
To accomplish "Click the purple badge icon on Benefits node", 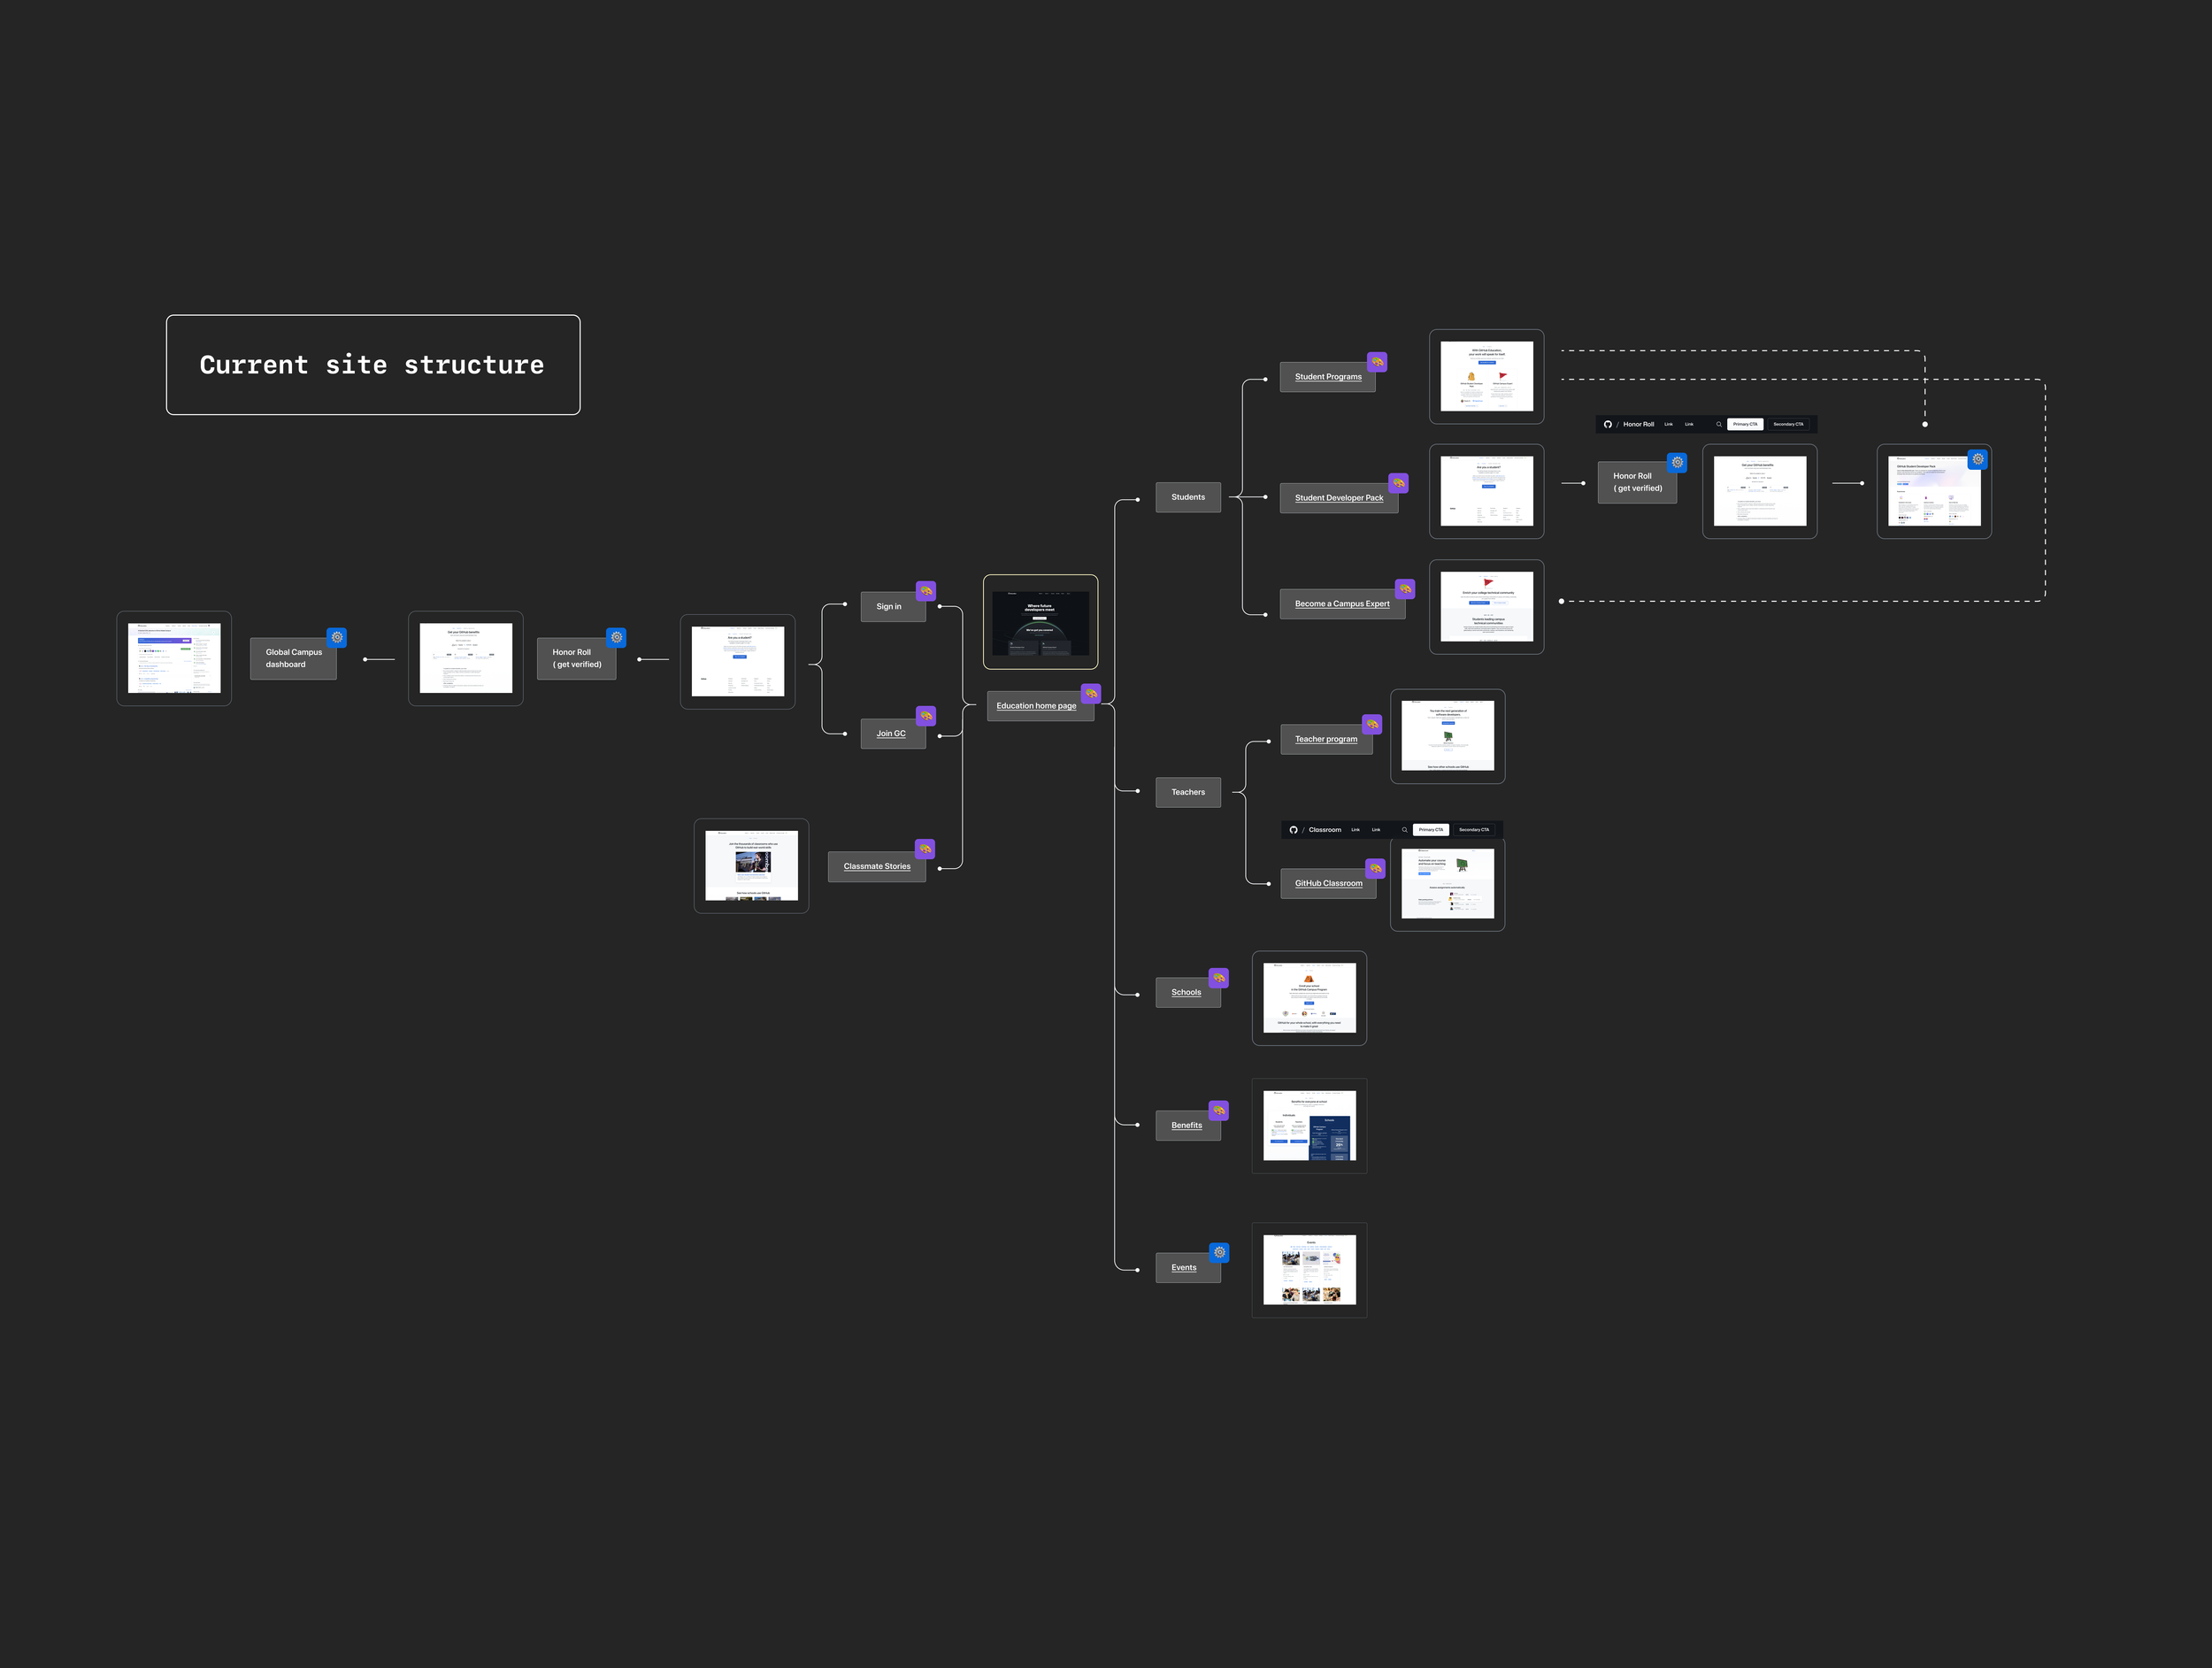I will coord(1219,1110).
